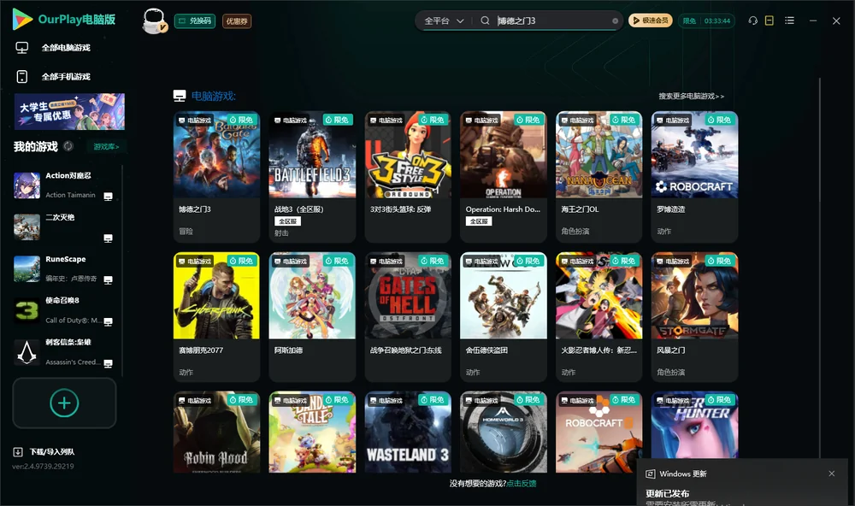The width and height of the screenshot is (855, 506).
Task: Click the OurPlay logo icon
Action: (22, 20)
